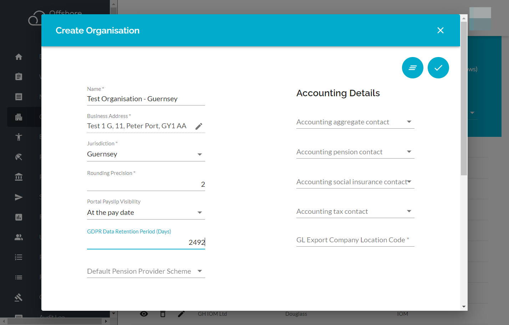Open Accounting social insurance contact dropdown
The width and height of the screenshot is (509, 325).
coord(355,182)
